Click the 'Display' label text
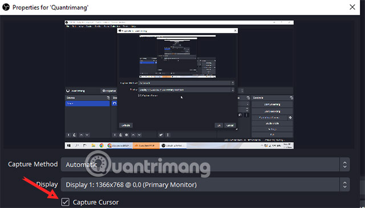This screenshot has width=365, height=208. 47,184
